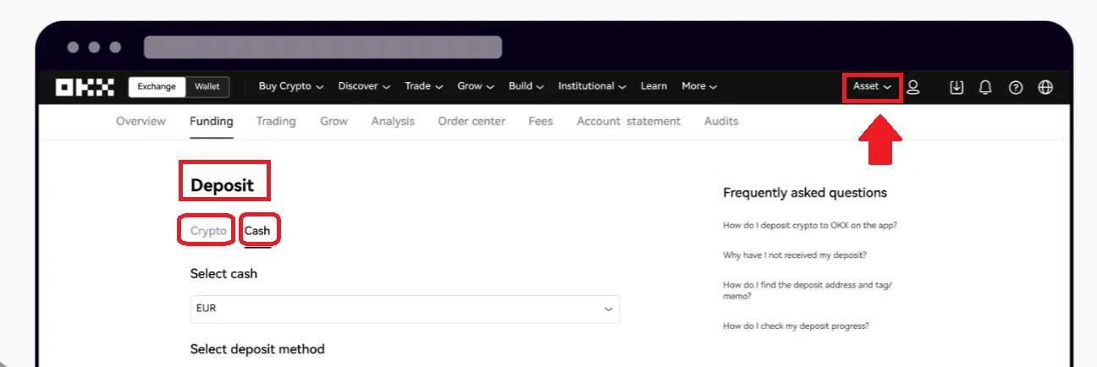Select the Cash deposit tab

tap(257, 231)
